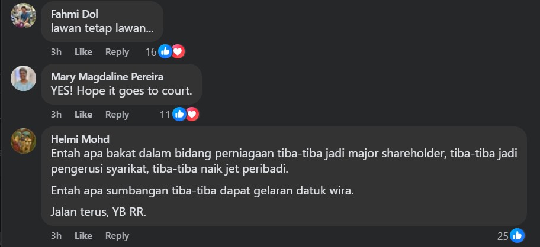Open Fahmi Dol's profile picture
The width and height of the screenshot is (540, 247).
coord(24,15)
